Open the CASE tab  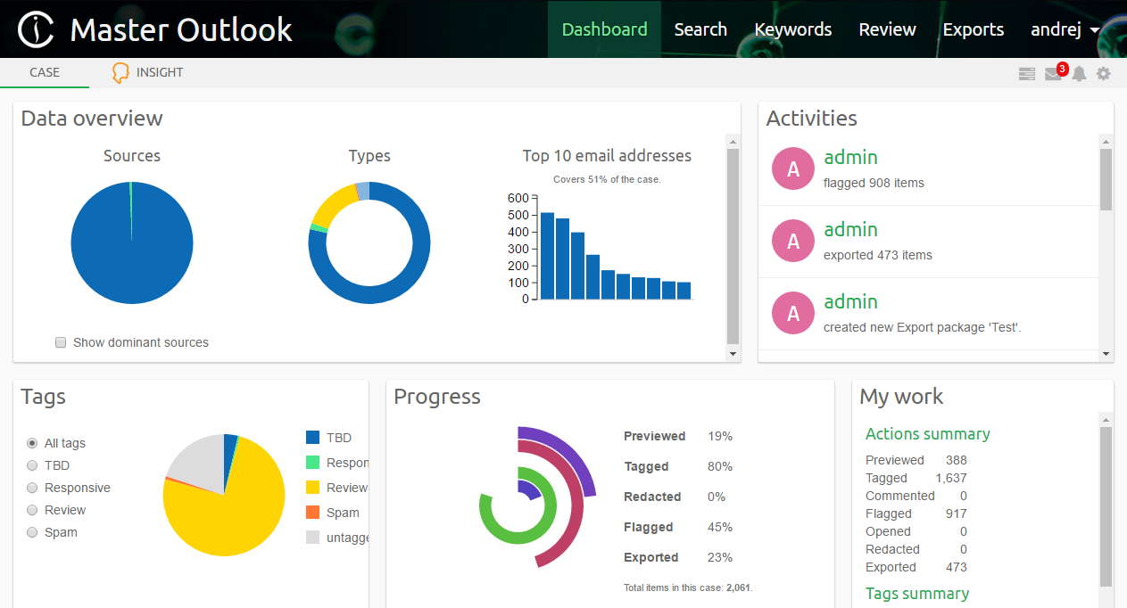click(45, 72)
